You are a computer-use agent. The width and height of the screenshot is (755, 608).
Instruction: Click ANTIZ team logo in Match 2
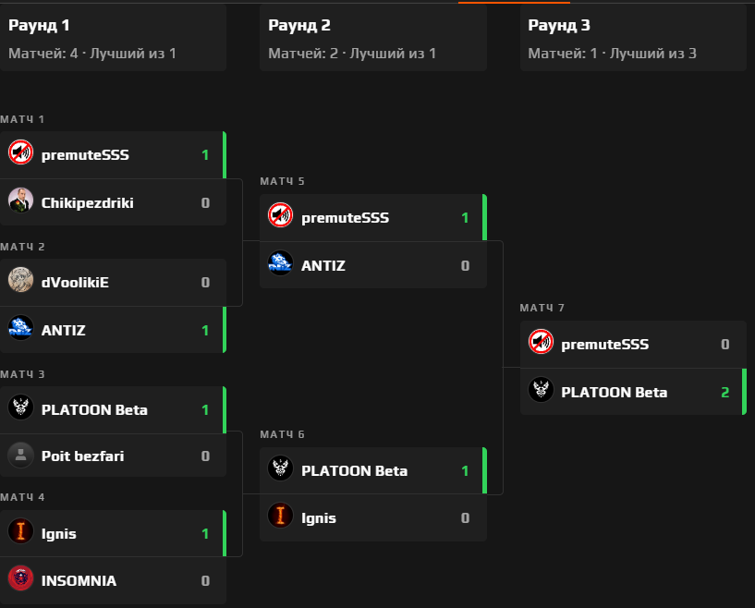coord(21,329)
